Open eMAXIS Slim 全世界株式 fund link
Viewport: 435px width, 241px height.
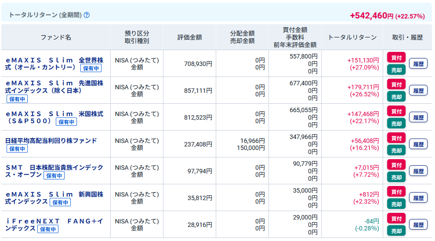coord(54,64)
